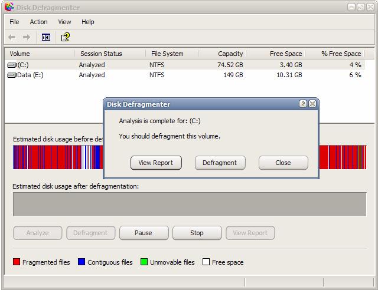378x290 pixels.
Task: Click the 4 % free space value
Action: [356, 65]
